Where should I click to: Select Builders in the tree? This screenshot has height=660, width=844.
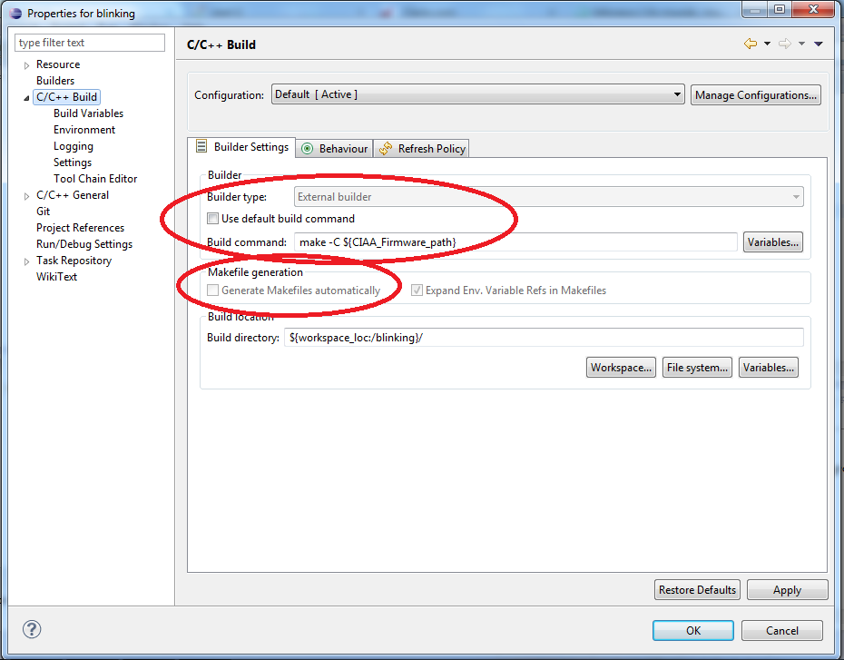pos(55,81)
